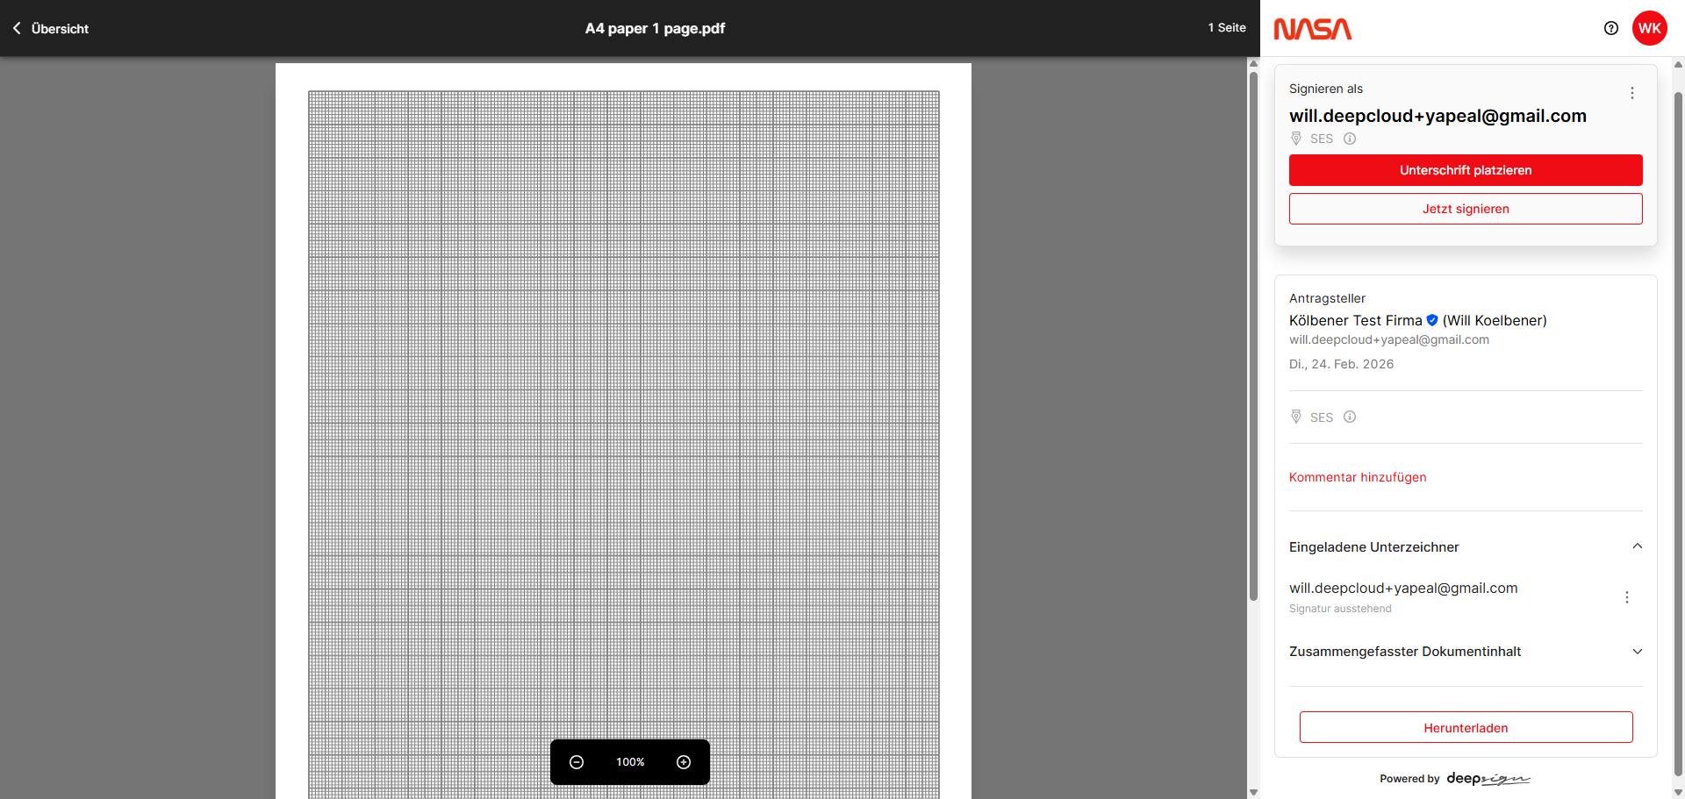Open three-dot menu for invited signer
1685x799 pixels.
(1626, 597)
